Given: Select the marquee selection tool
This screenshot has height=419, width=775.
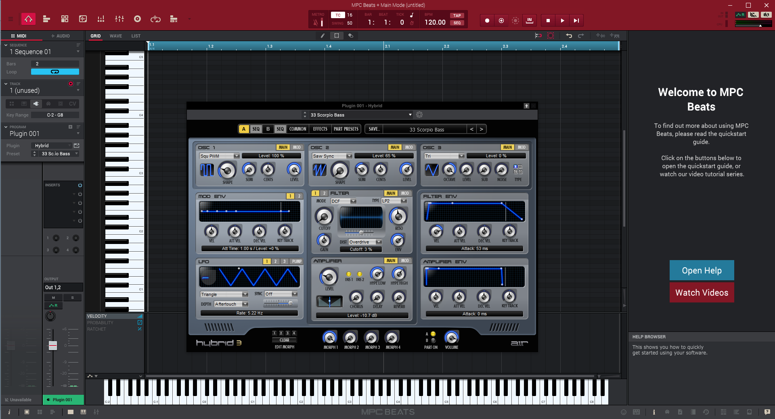Looking at the screenshot, I should pos(337,36).
